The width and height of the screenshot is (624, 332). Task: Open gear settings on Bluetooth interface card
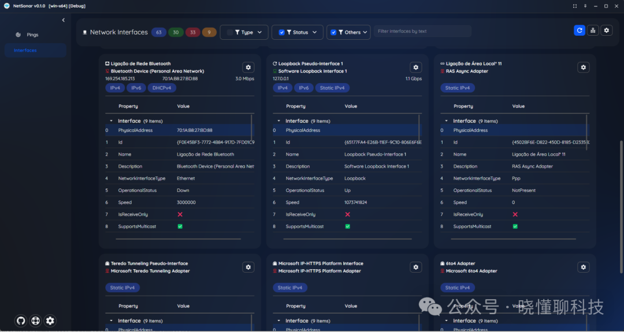point(248,67)
